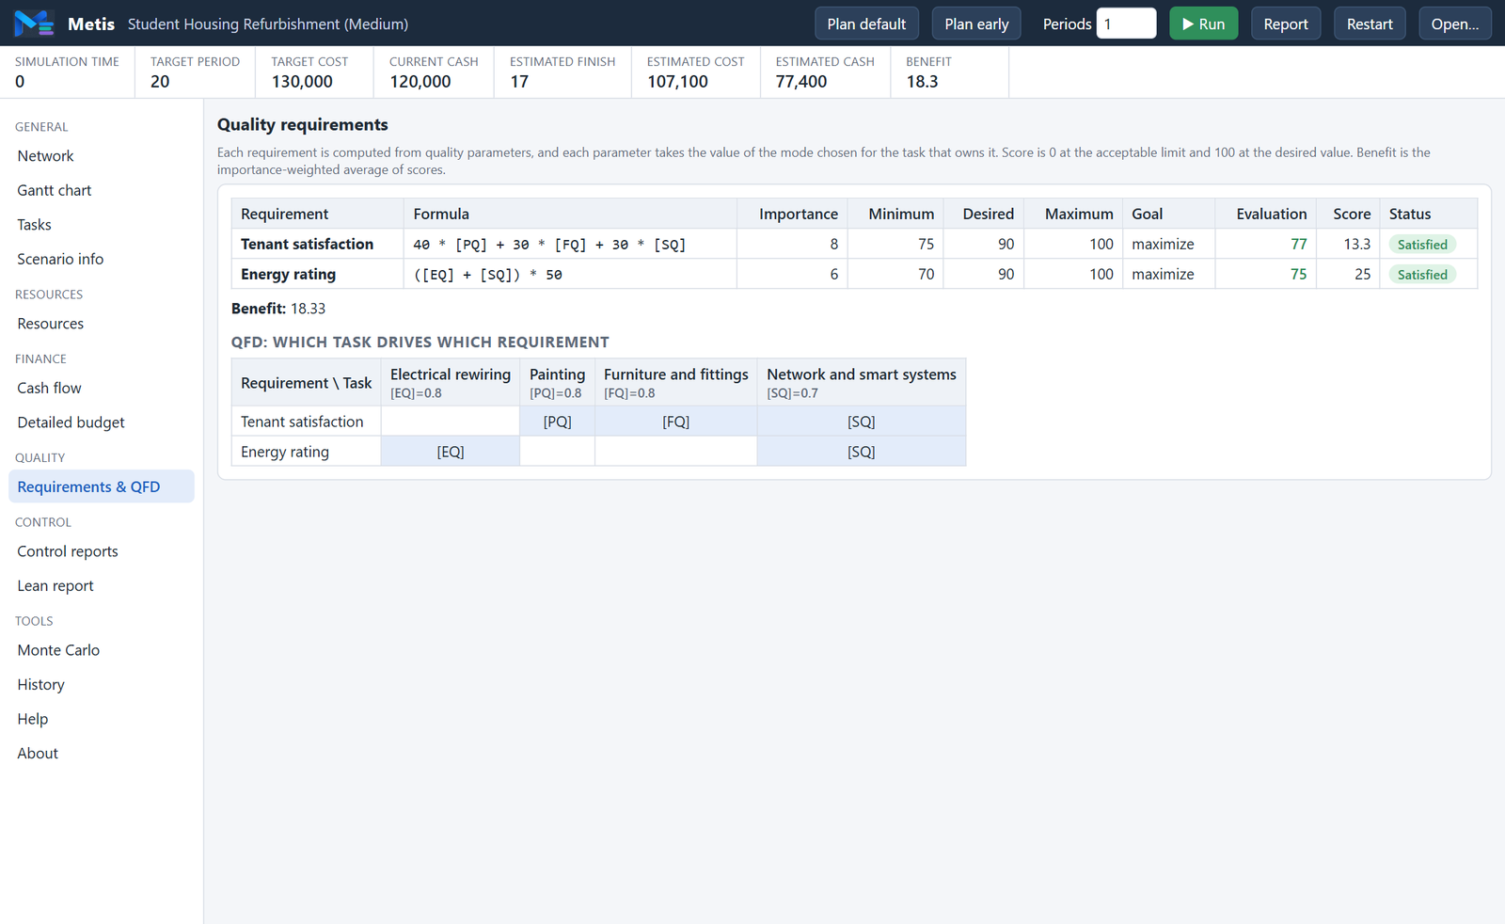Open the Lean report
Image resolution: width=1505 pixels, height=924 pixels.
(x=102, y=585)
